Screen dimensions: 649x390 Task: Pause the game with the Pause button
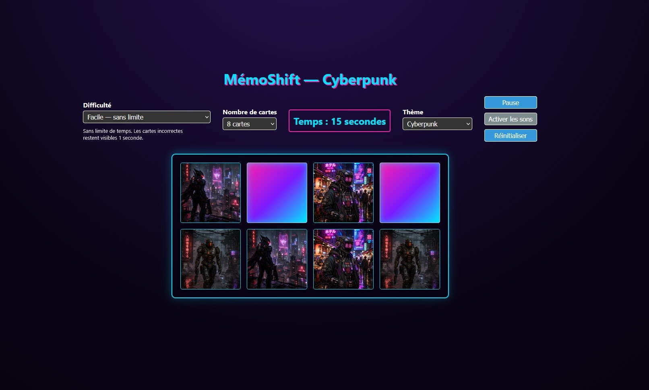click(511, 103)
